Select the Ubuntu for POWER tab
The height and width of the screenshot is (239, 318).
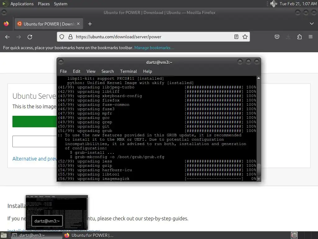(x=49, y=24)
